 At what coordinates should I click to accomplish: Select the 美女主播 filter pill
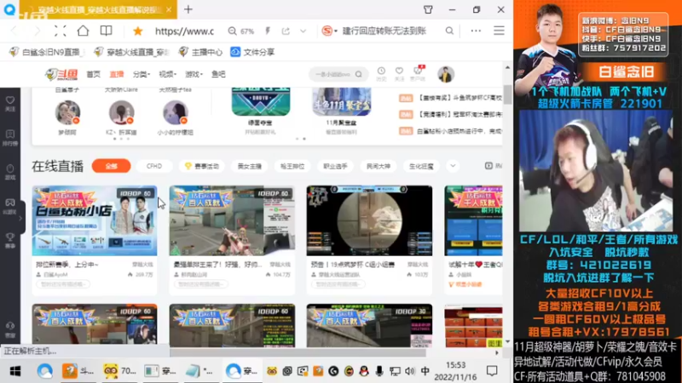(250, 166)
